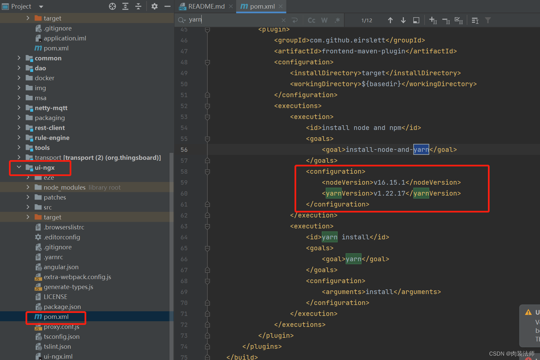540x360 pixels.
Task: Jump to the next search occurrence
Action: [403, 20]
